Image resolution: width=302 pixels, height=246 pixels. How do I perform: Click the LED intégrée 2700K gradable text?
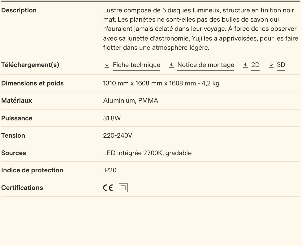point(147,153)
